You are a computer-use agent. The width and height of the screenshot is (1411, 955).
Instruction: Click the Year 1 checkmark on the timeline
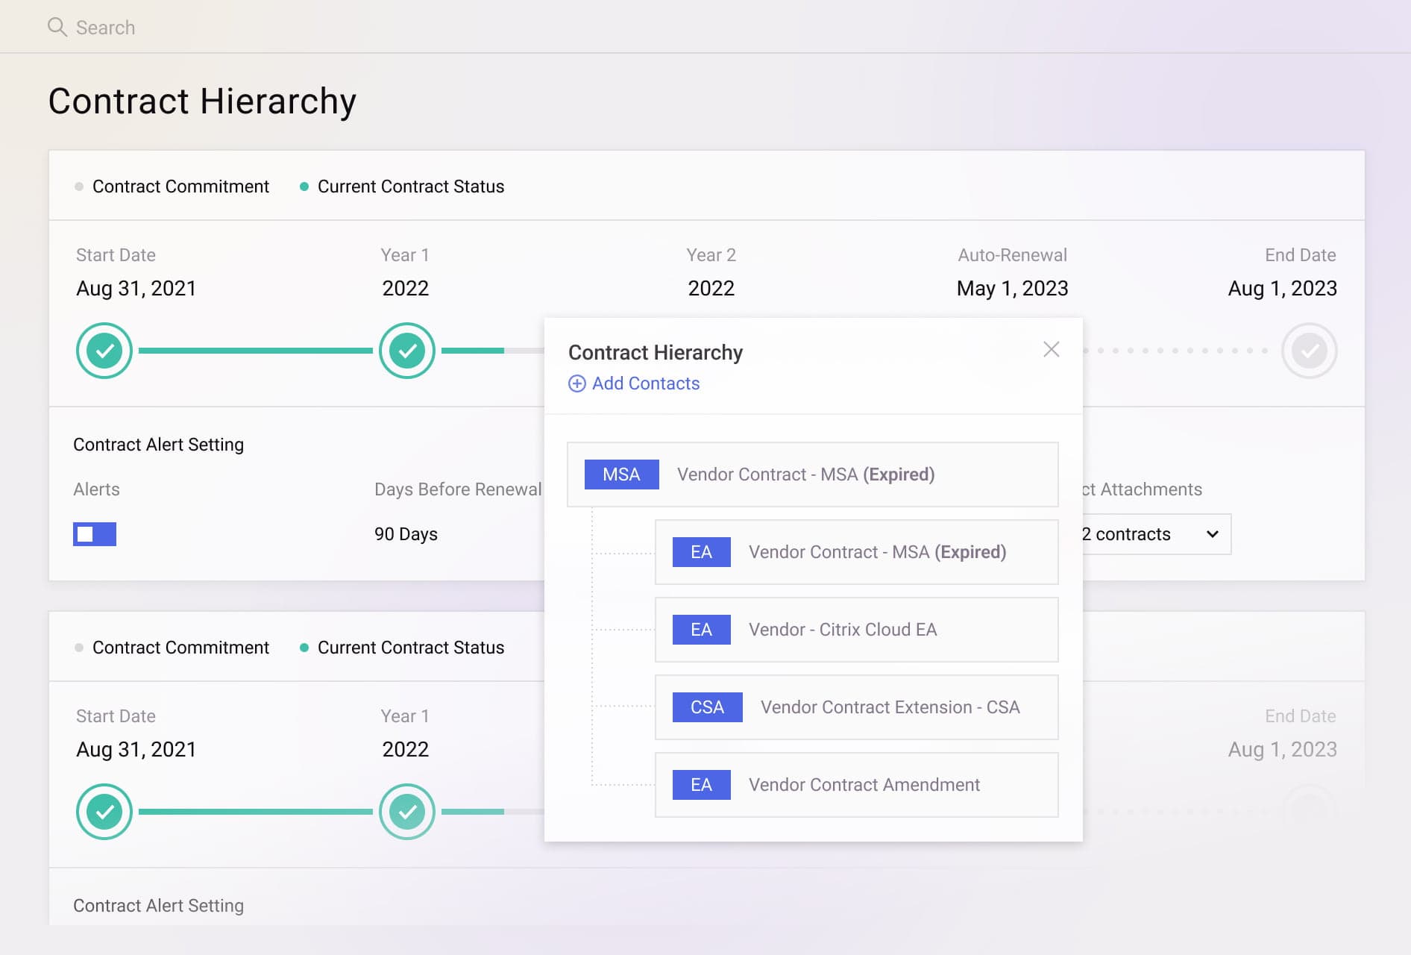(x=406, y=350)
